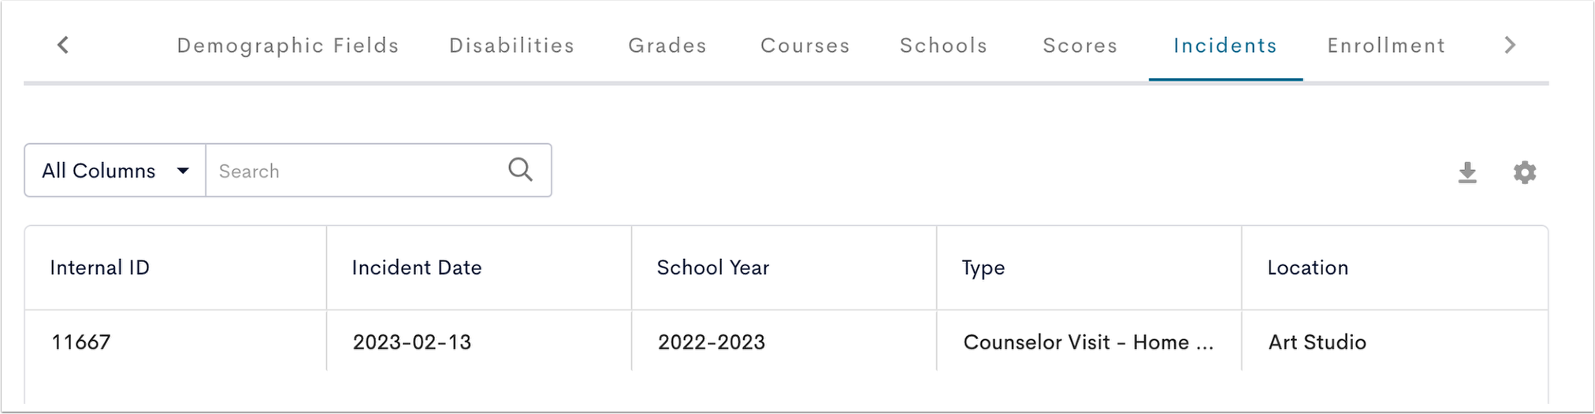
Task: Click the search magnifying glass icon
Action: [x=520, y=170]
